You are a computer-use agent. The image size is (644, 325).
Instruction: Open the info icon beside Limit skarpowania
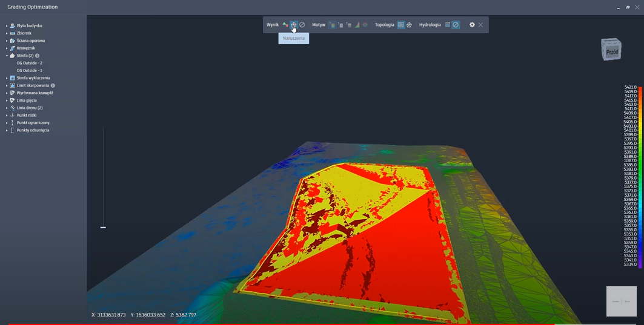tap(53, 85)
